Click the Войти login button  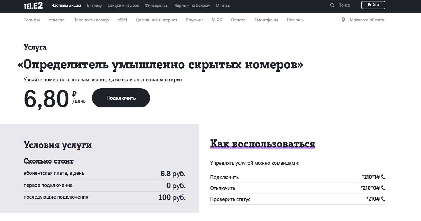click(x=373, y=5)
